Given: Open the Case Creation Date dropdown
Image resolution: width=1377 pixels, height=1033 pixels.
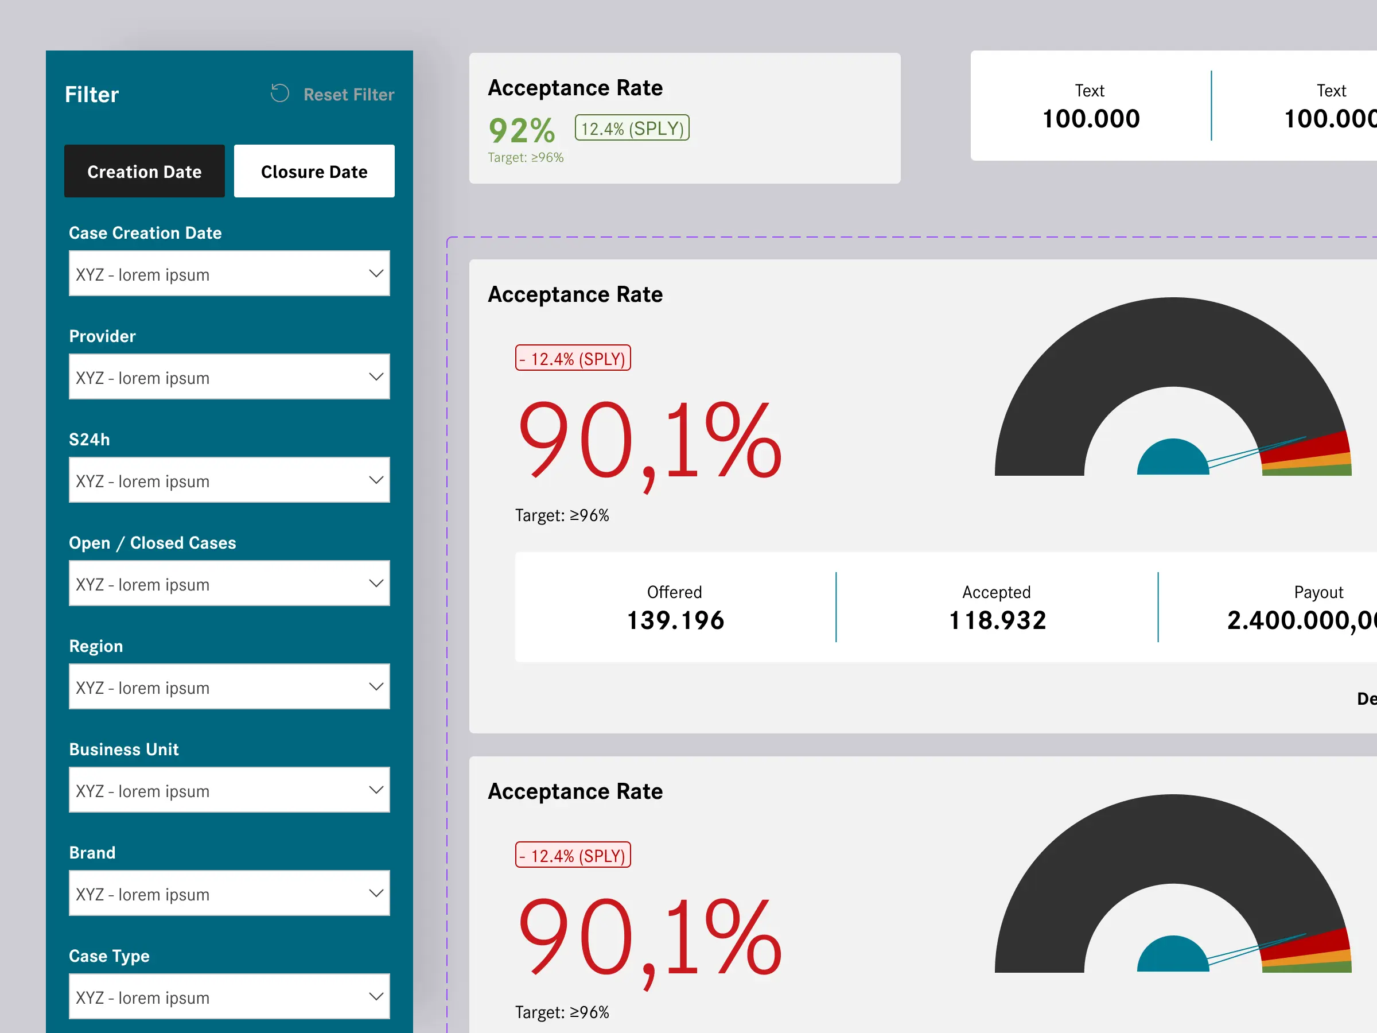Looking at the screenshot, I should point(229,274).
